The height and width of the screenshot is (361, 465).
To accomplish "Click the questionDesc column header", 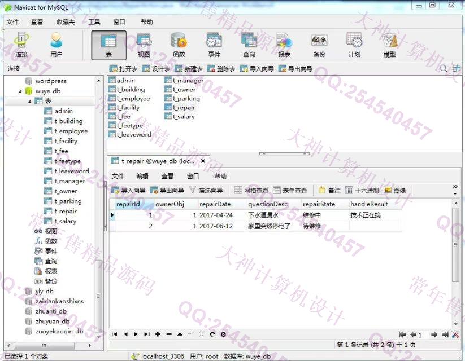I will tap(274, 204).
